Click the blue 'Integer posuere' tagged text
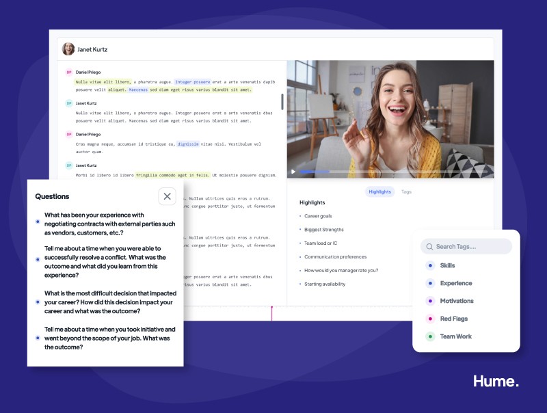This screenshot has width=547, height=413. (x=193, y=82)
